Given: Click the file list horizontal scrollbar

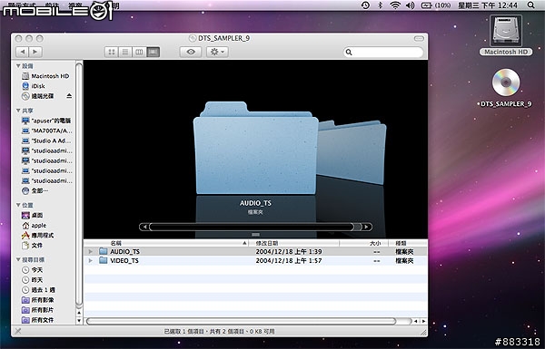Looking at the screenshot, I should tap(241, 321).
